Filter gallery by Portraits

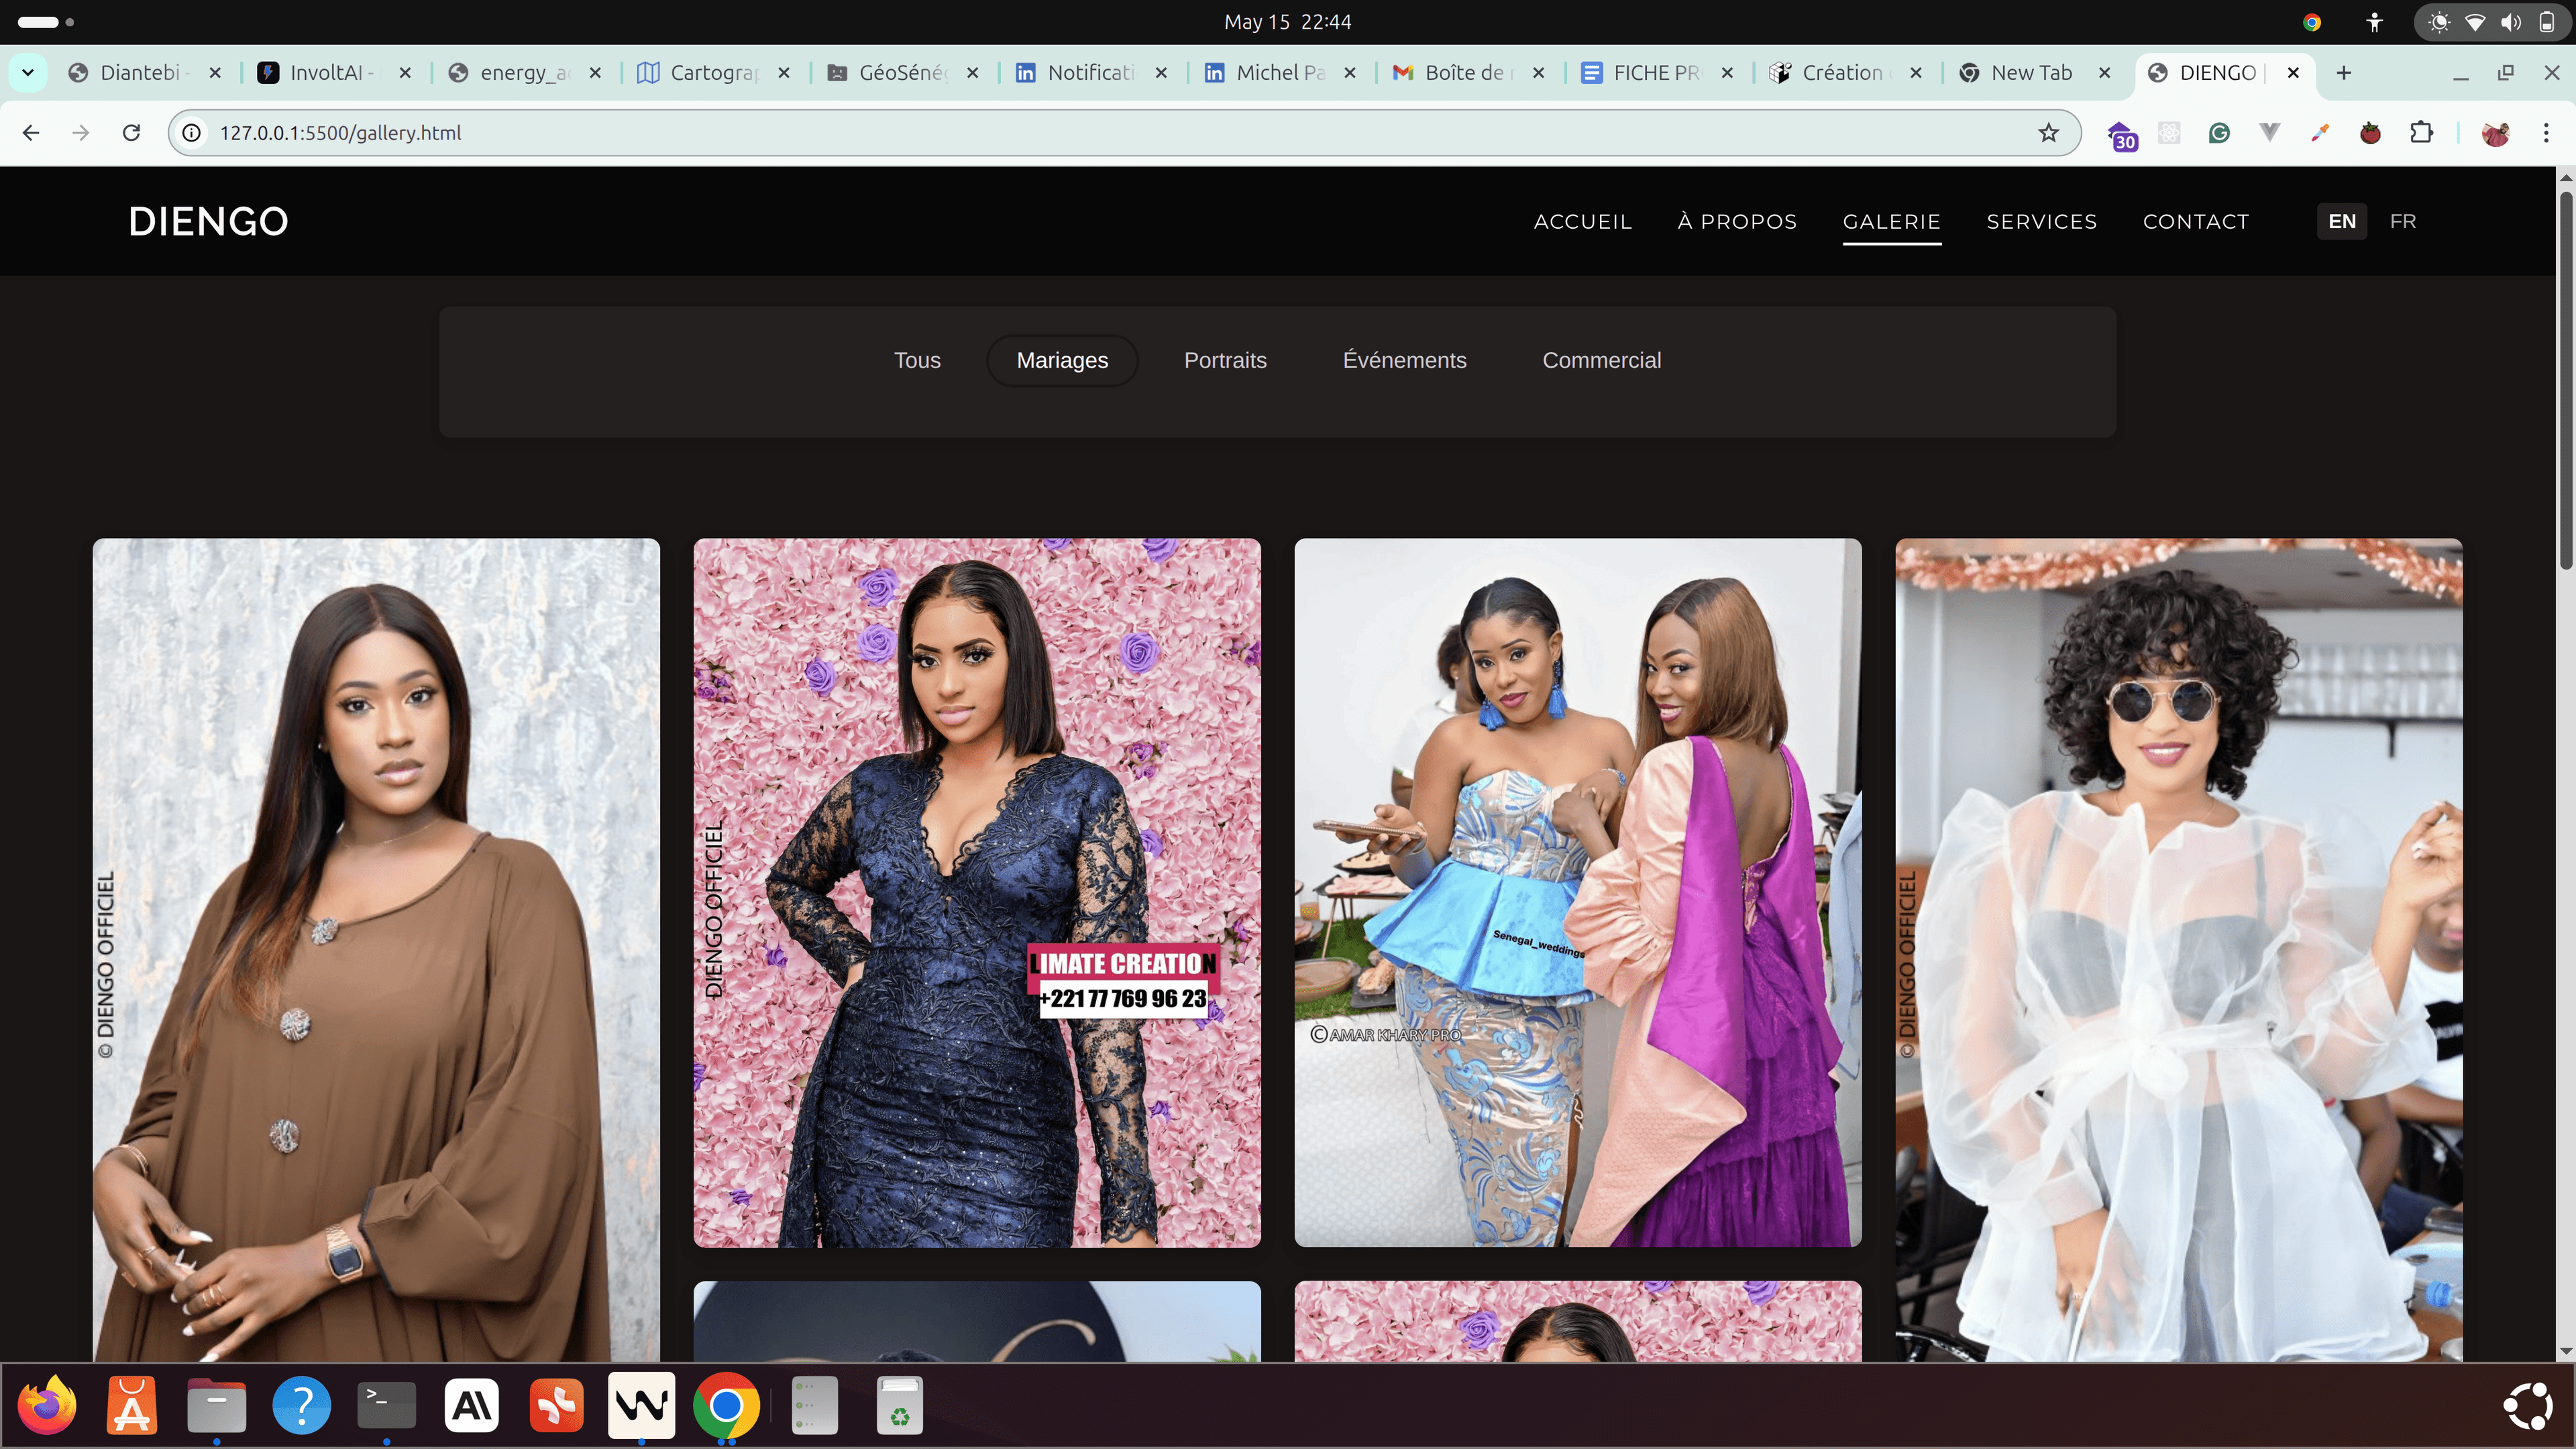click(x=1224, y=360)
